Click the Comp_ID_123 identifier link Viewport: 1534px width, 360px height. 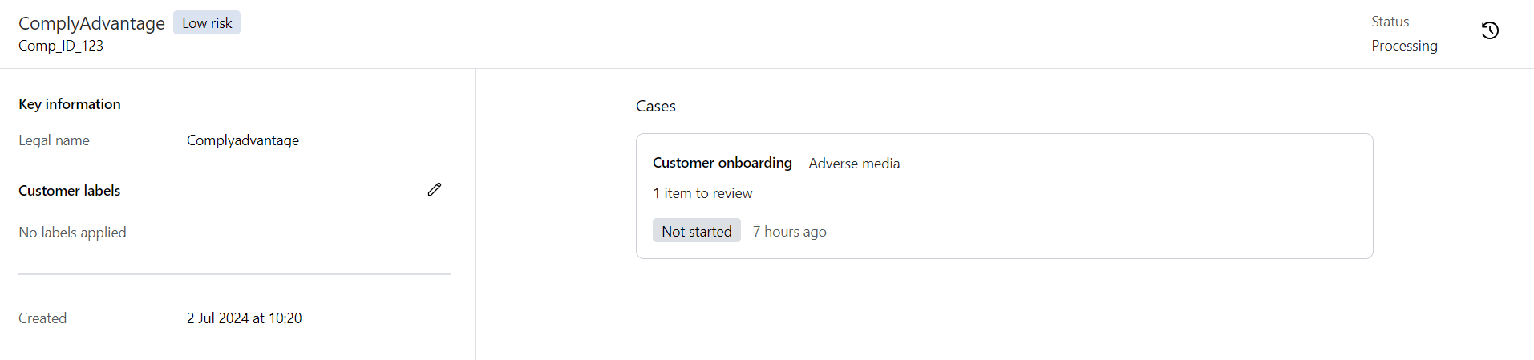tap(61, 46)
